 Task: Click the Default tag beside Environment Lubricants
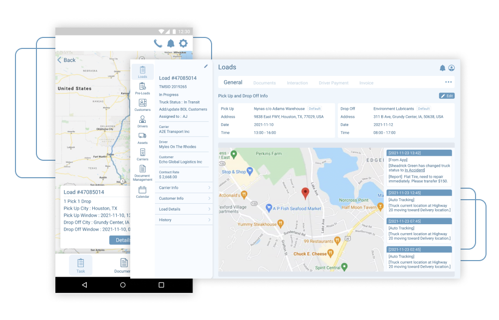coord(424,108)
